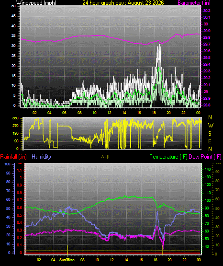Screen dimensions: 223x266
Task: Click "110" on the green temperature axis
Action: pyautogui.click(x=208, y=193)
